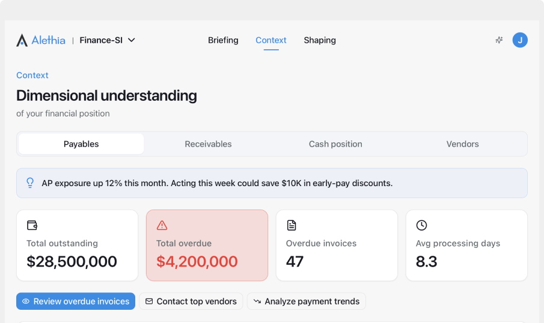
Task: Open the Cash position segment
Action: tap(335, 144)
